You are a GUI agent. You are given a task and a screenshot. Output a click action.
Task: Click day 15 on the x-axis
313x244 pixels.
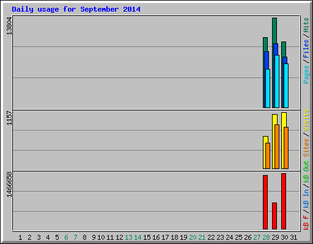(147, 237)
